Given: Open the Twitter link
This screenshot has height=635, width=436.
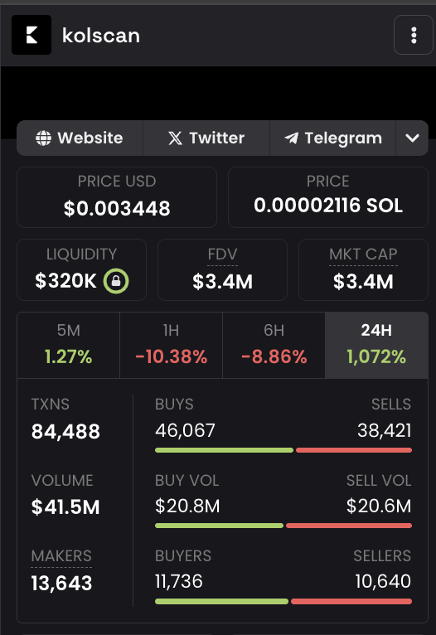Looking at the screenshot, I should click(x=206, y=138).
